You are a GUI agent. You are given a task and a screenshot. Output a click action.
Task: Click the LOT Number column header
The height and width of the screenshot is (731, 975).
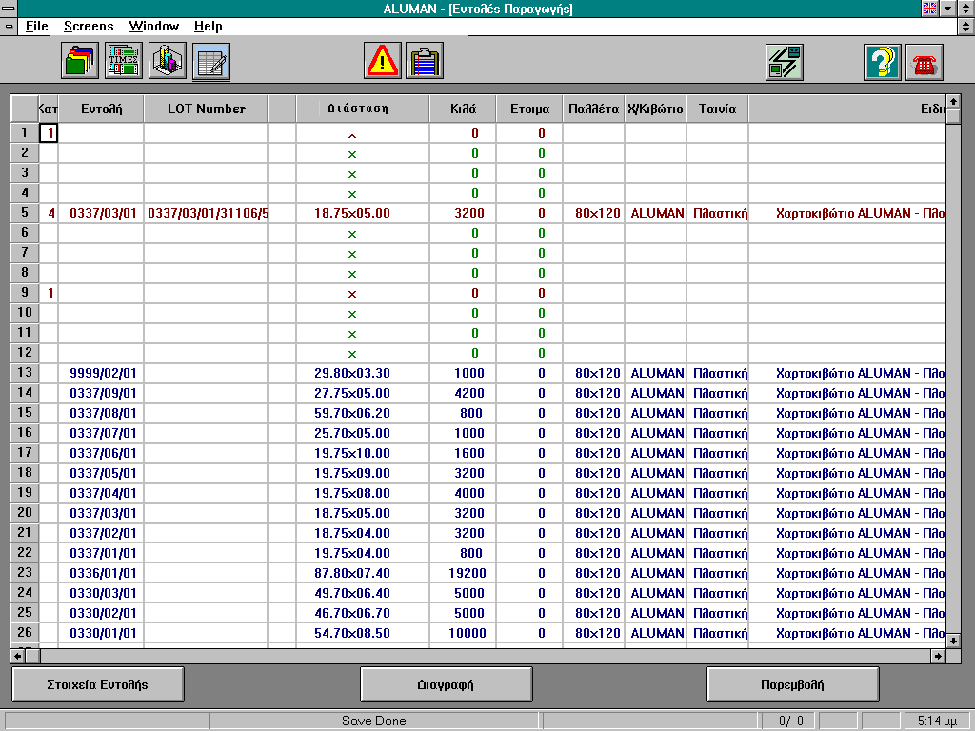(x=206, y=109)
